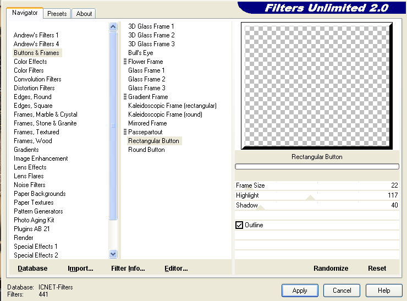Reset the filter parameters
407x301 pixels.
coord(377,269)
